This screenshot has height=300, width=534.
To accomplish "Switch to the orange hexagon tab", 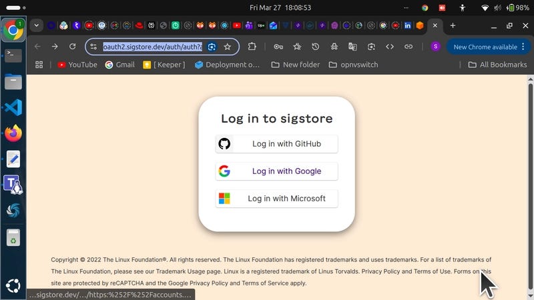I will tap(420, 25).
